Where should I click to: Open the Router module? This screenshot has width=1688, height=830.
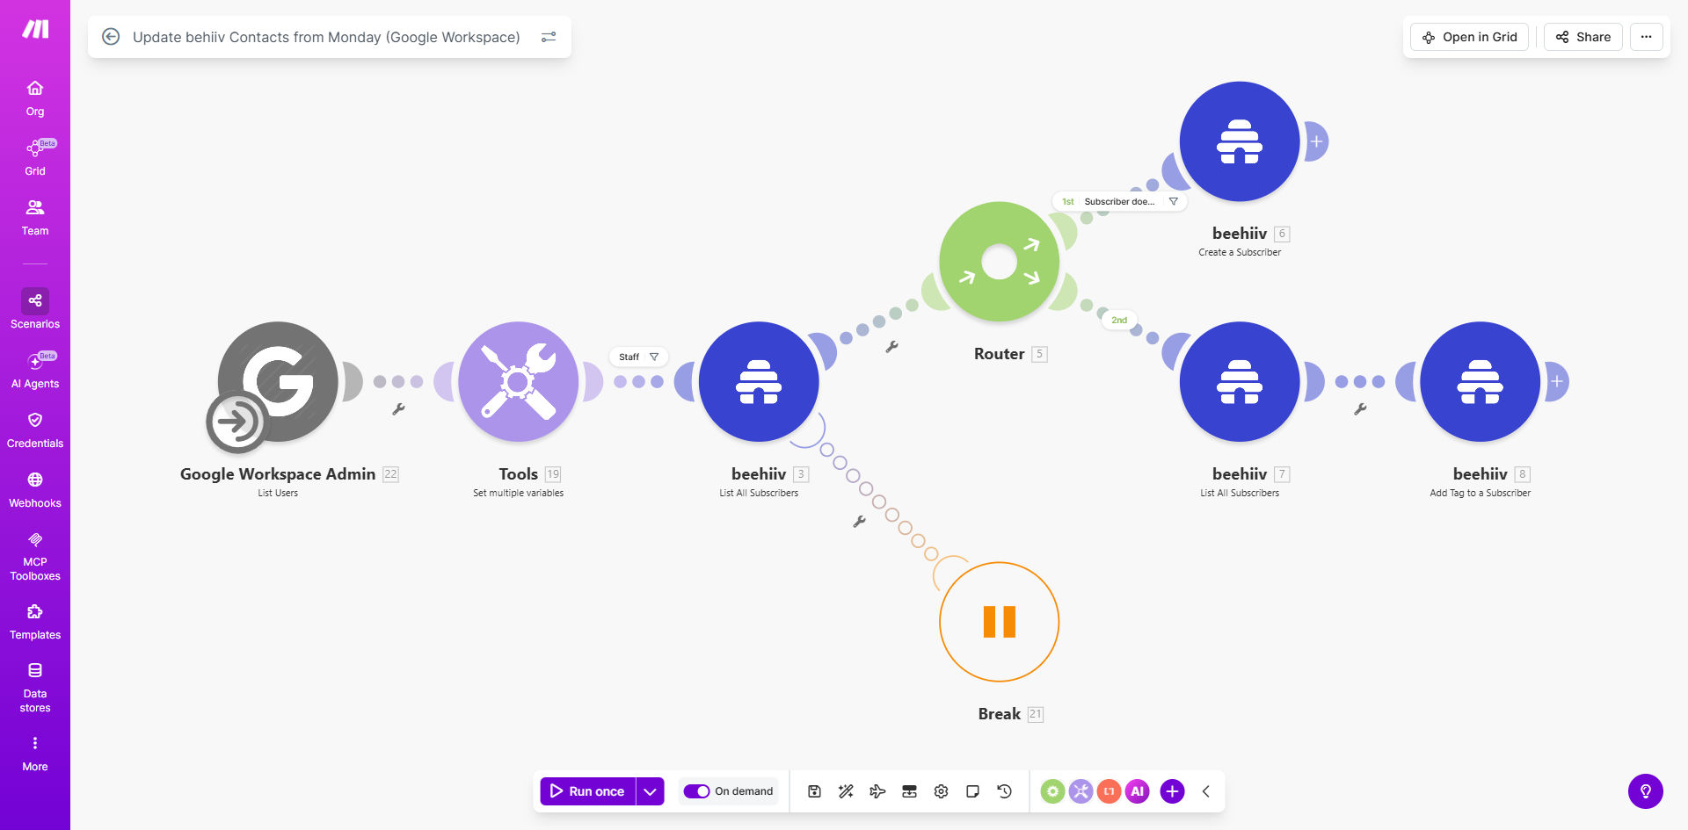[x=1000, y=262]
